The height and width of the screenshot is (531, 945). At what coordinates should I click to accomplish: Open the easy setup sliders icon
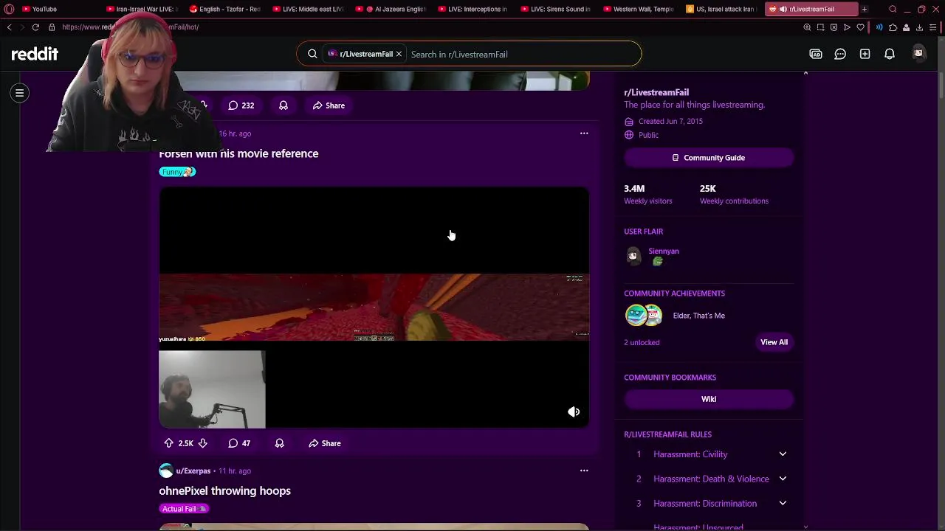[x=932, y=27]
